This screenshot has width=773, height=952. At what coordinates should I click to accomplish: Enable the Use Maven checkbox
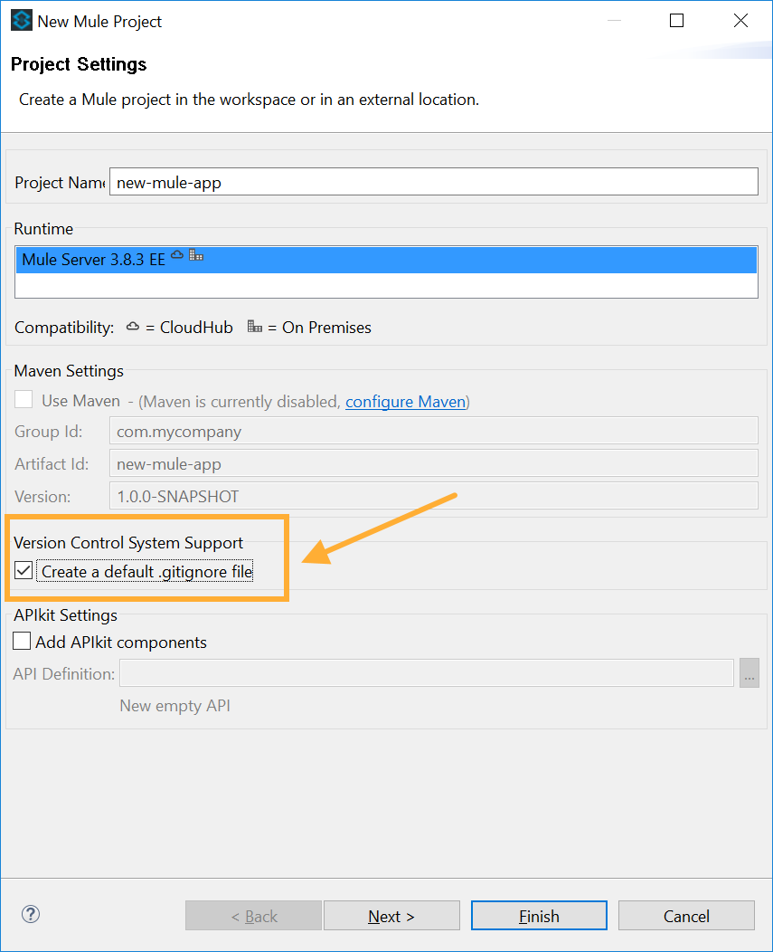[x=23, y=399]
